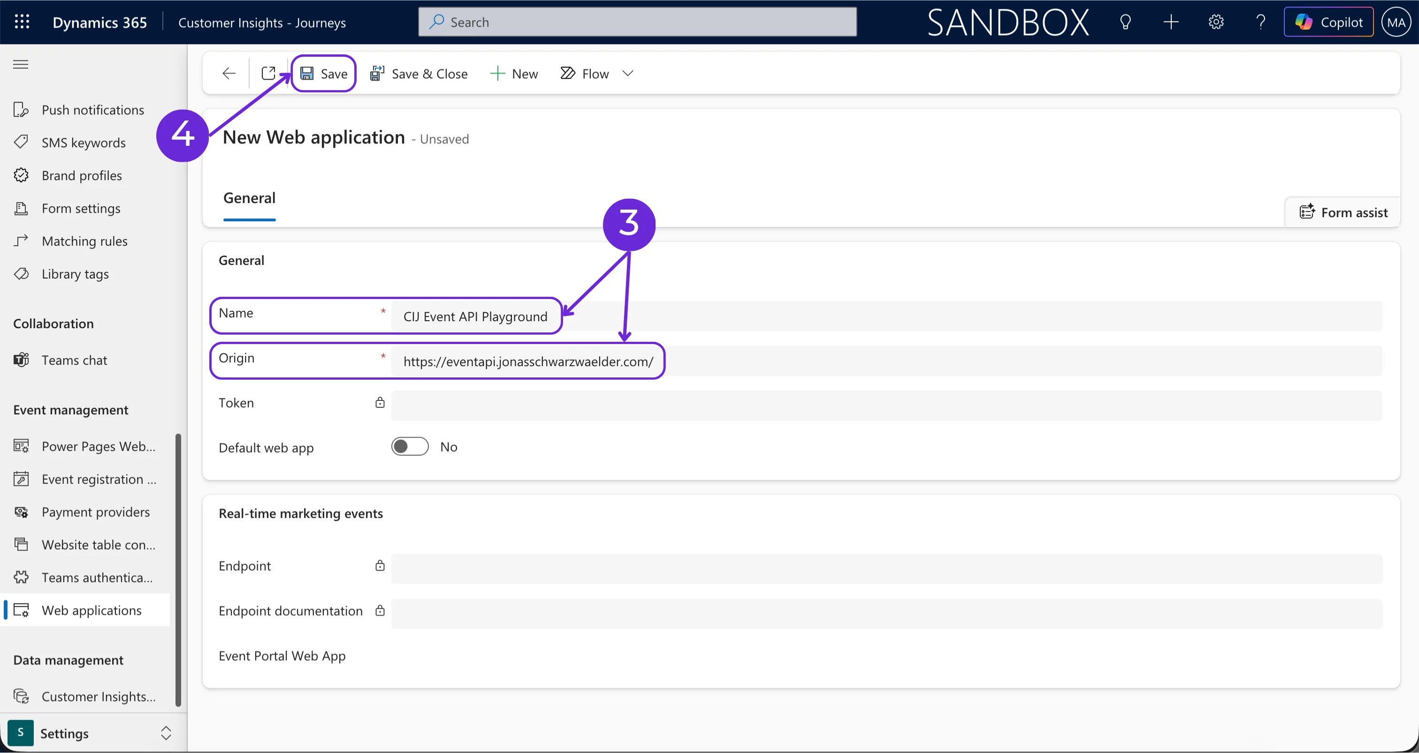Click the locked Token field
The image size is (1419, 753).
pos(886,406)
